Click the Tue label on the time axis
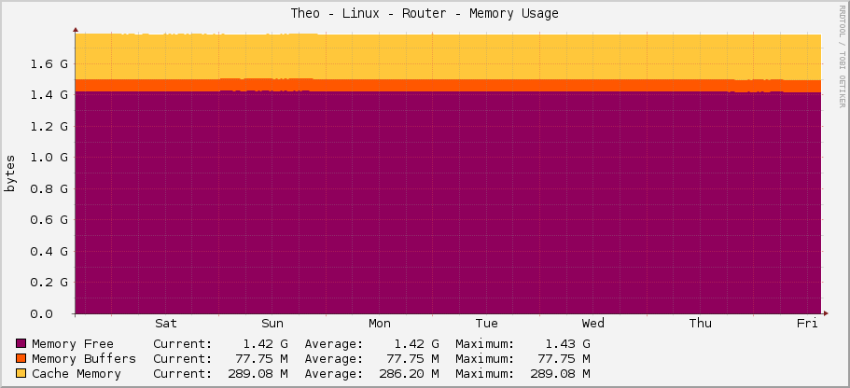 click(486, 324)
